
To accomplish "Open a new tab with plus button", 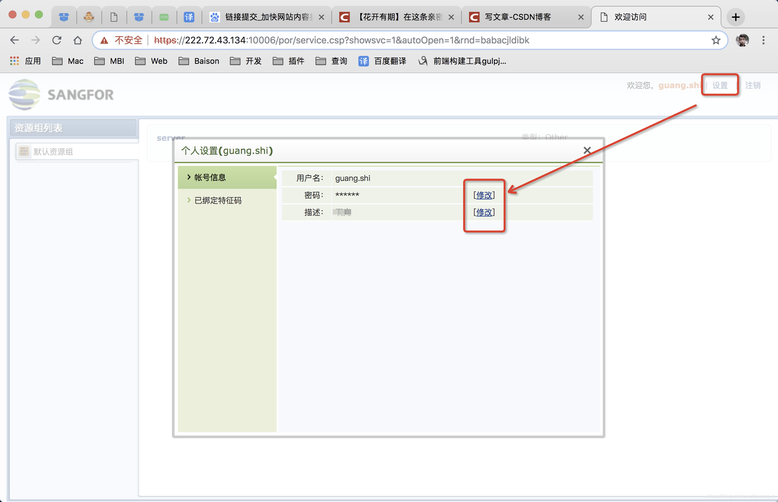I will click(x=736, y=17).
